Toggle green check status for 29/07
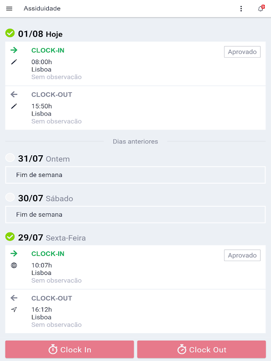 10,237
